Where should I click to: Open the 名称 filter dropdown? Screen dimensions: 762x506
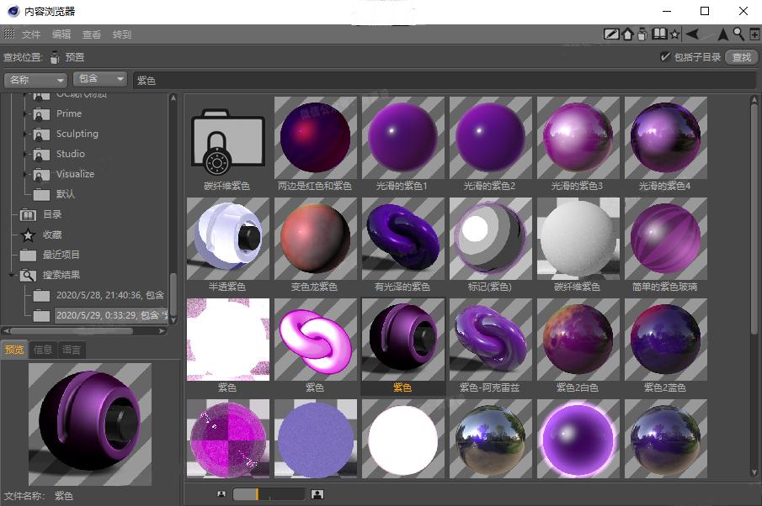pyautogui.click(x=35, y=80)
